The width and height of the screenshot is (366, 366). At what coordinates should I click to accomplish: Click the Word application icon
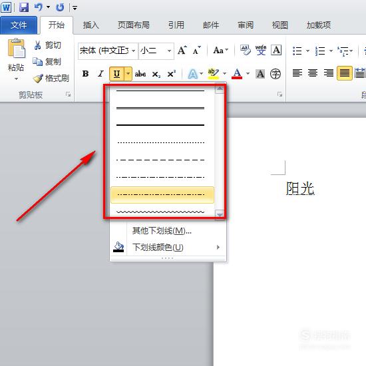6,7
